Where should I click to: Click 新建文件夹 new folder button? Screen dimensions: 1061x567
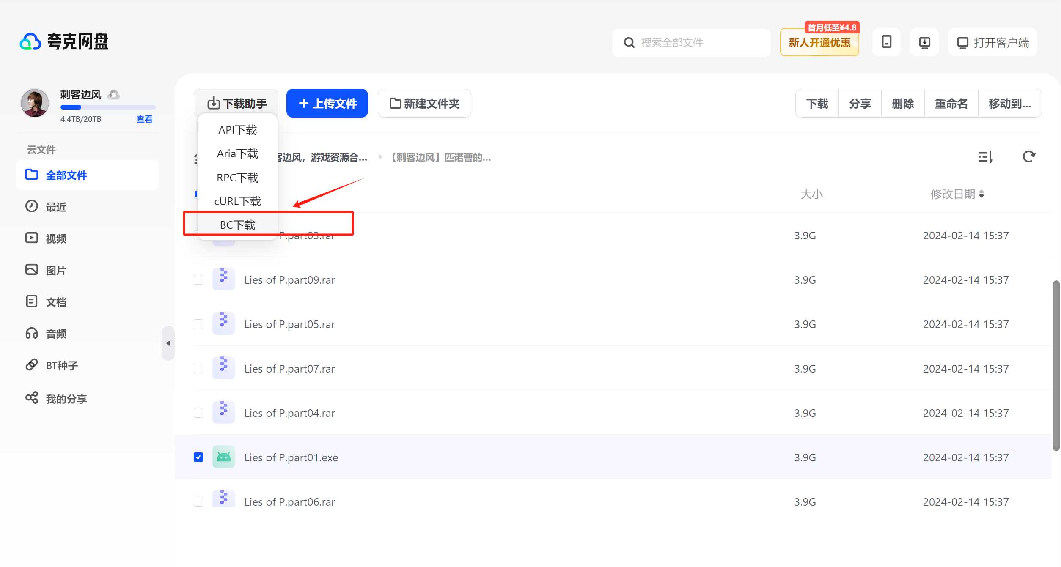424,103
